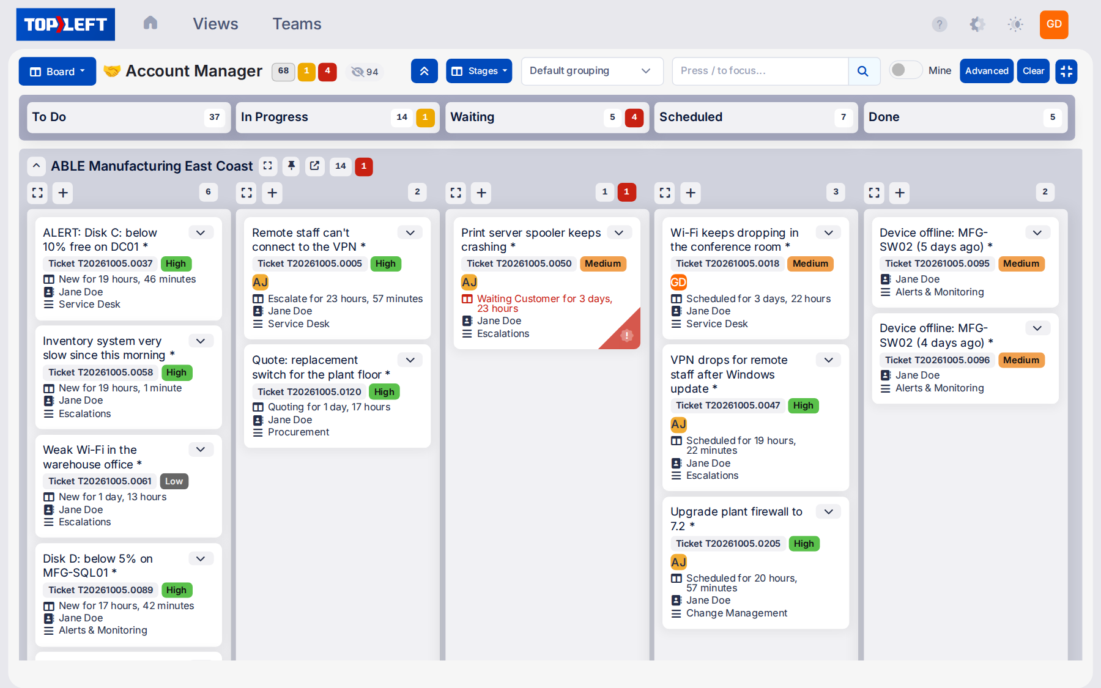Pin the ABLE Manufacturing East Coast group

(292, 166)
